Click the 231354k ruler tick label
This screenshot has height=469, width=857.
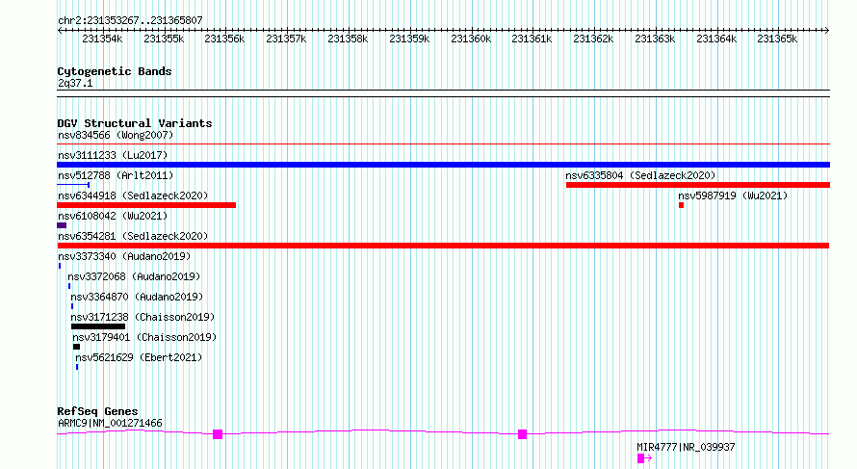coord(102,39)
